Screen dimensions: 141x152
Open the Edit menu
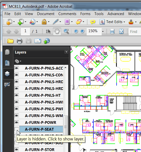point(18,14)
